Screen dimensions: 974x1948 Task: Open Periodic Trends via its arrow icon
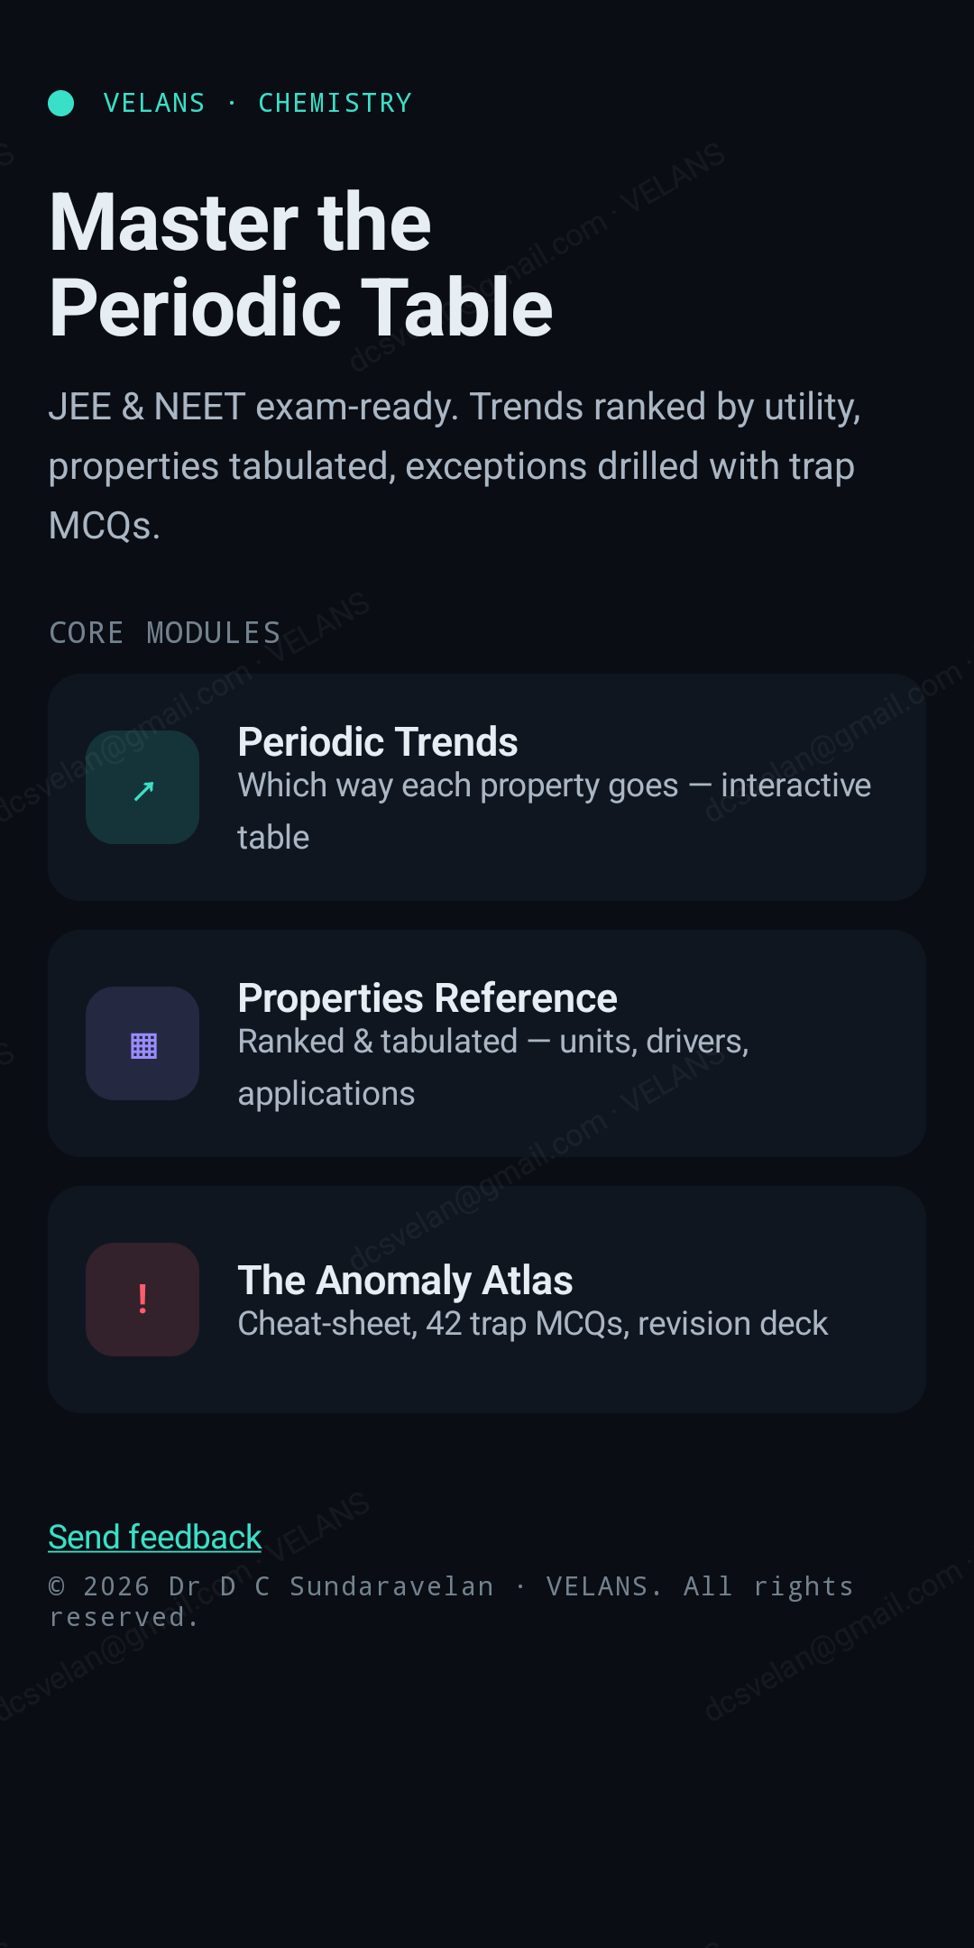click(142, 787)
